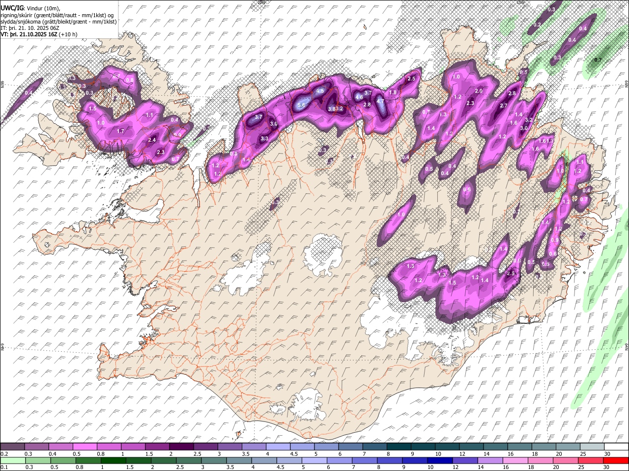Select snow legend swatch between 6 and 7
Image resolution: width=629 pixels, height=471 pixels.
point(350,447)
